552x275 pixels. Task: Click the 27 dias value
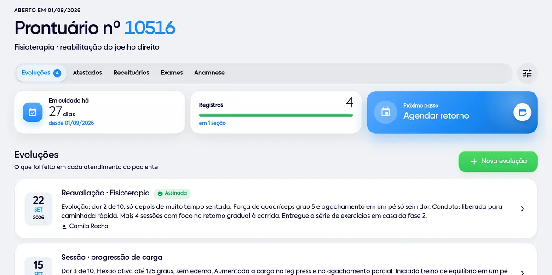[62, 112]
